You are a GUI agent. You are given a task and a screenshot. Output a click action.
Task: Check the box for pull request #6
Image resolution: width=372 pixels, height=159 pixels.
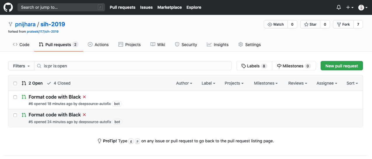click(15, 97)
